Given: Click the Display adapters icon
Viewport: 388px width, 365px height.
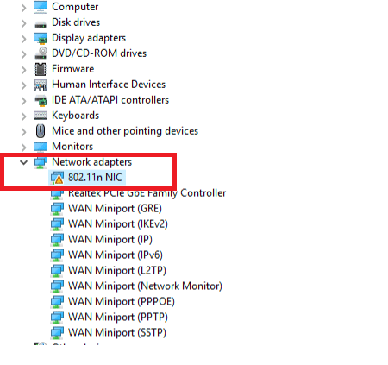Looking at the screenshot, I should click(41, 38).
